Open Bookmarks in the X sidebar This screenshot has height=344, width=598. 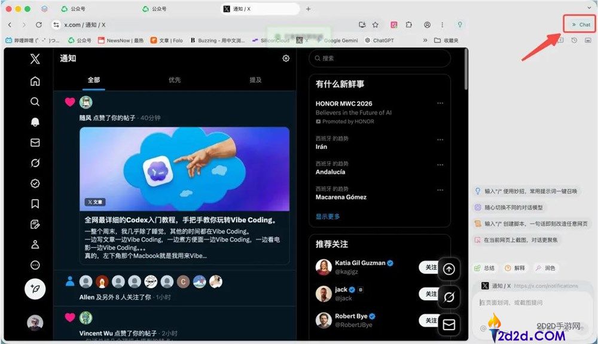click(35, 203)
